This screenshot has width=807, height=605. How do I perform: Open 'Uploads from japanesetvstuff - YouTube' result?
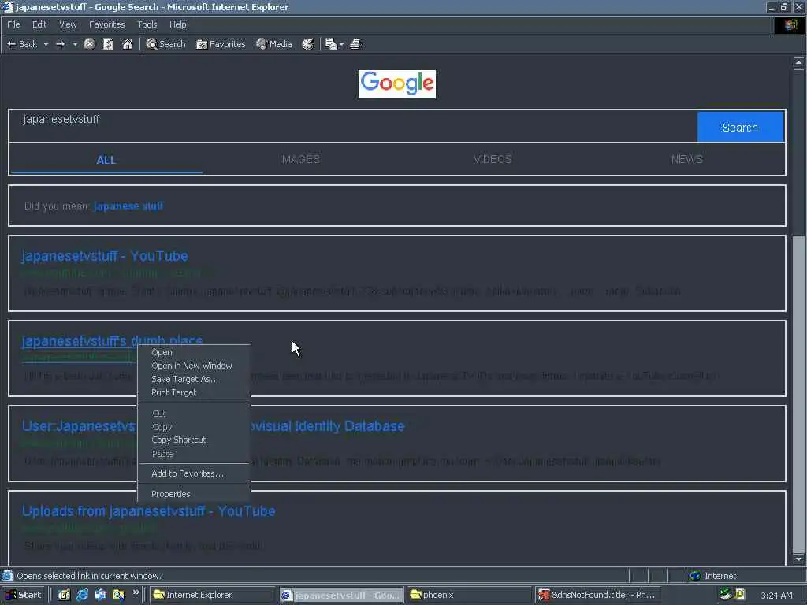(148, 510)
